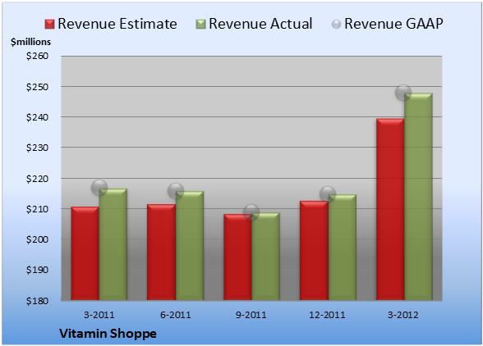This screenshot has width=483, height=346.
Task: Click the '6-2011' category label
Action: click(176, 315)
